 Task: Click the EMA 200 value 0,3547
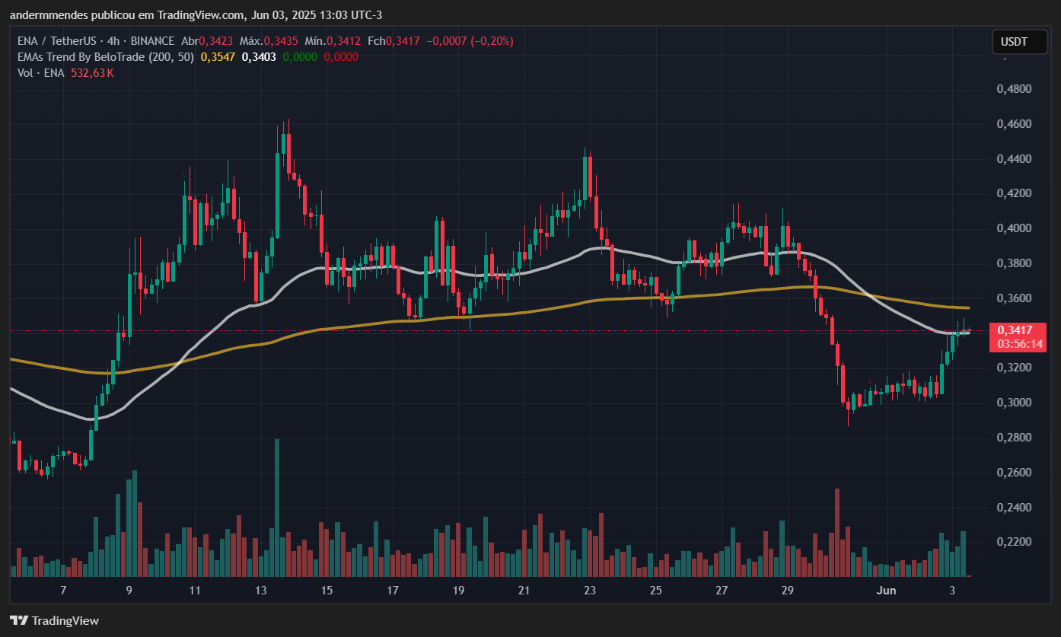(x=217, y=57)
